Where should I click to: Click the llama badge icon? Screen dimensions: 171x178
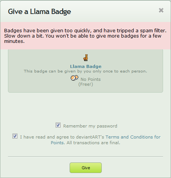(x=85, y=58)
